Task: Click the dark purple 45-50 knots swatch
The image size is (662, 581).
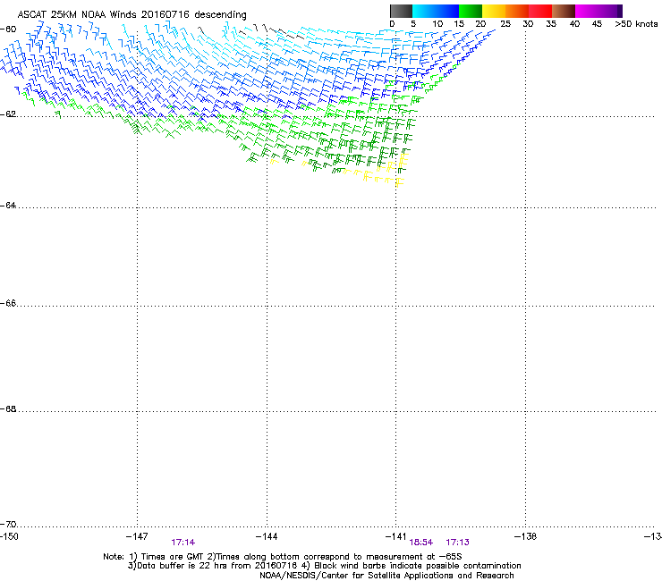Action: pos(610,11)
